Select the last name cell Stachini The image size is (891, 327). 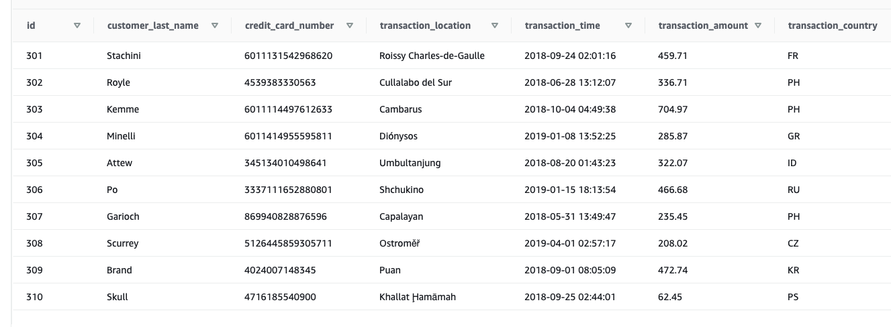(124, 56)
